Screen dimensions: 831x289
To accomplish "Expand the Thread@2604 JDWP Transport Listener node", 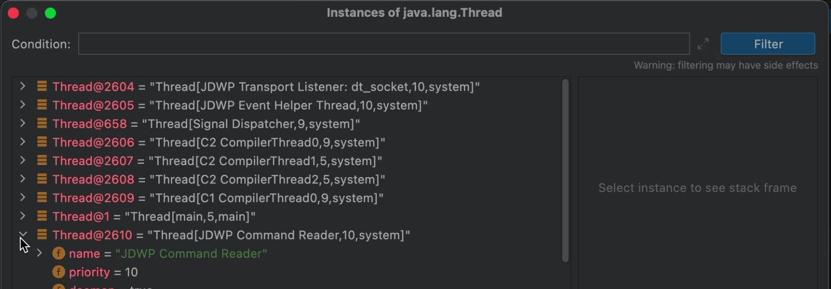I will 23,86.
